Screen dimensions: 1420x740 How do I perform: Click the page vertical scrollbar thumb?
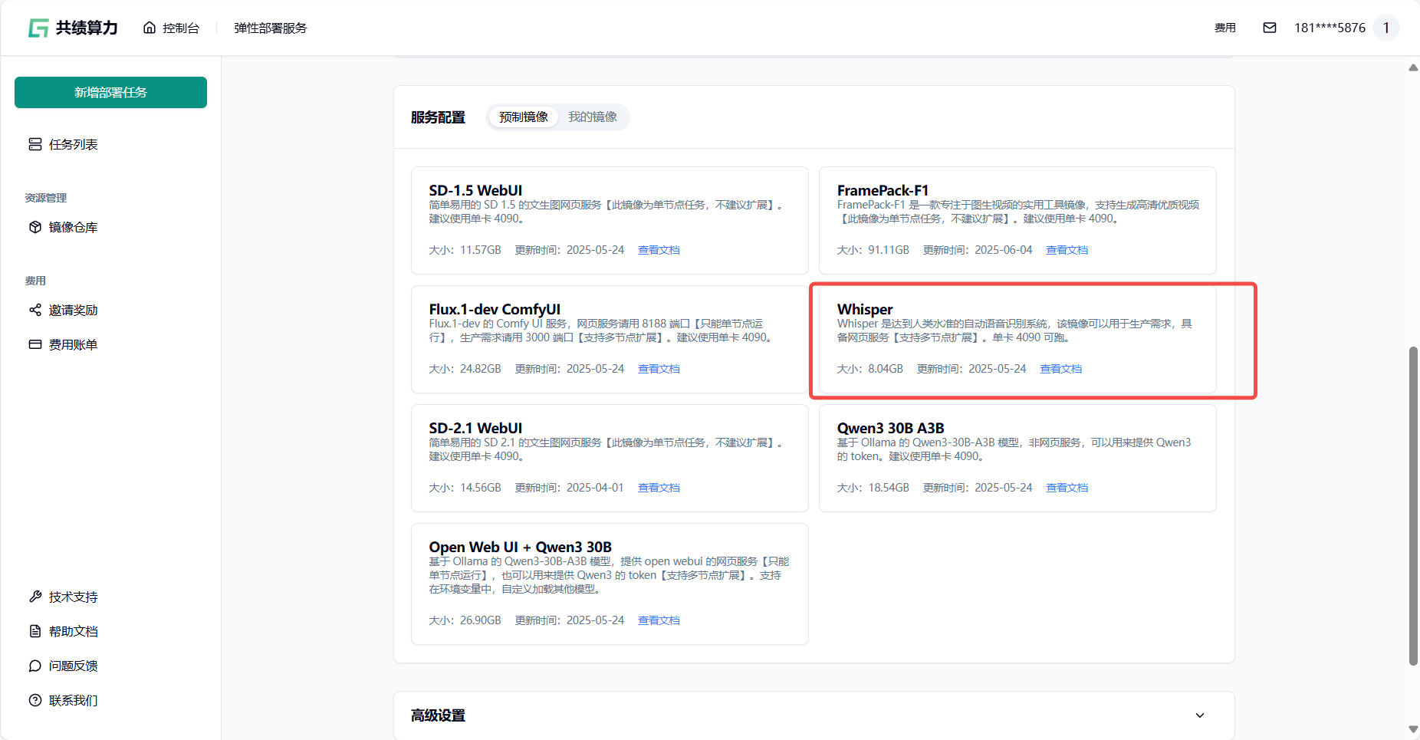pos(1413,506)
